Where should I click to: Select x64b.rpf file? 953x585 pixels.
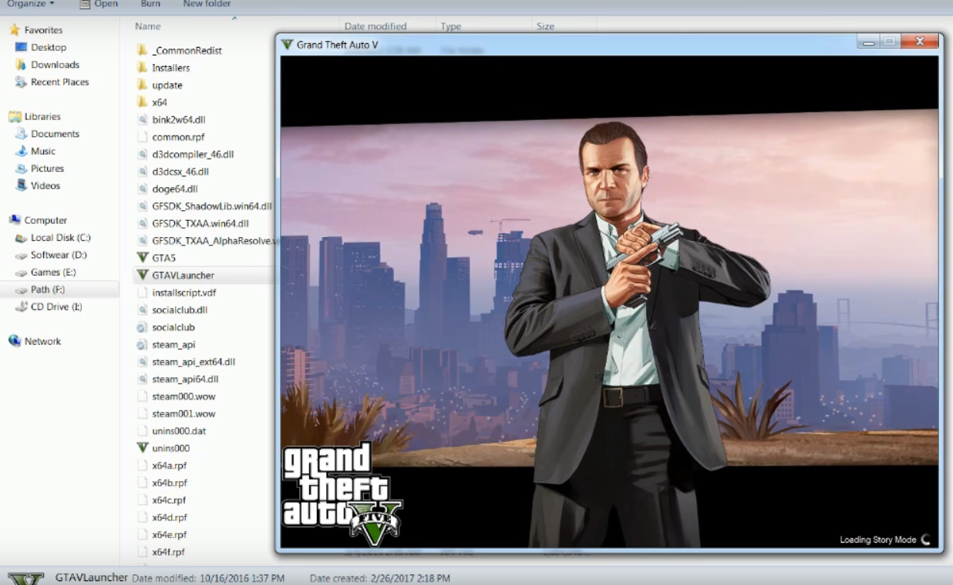[170, 483]
